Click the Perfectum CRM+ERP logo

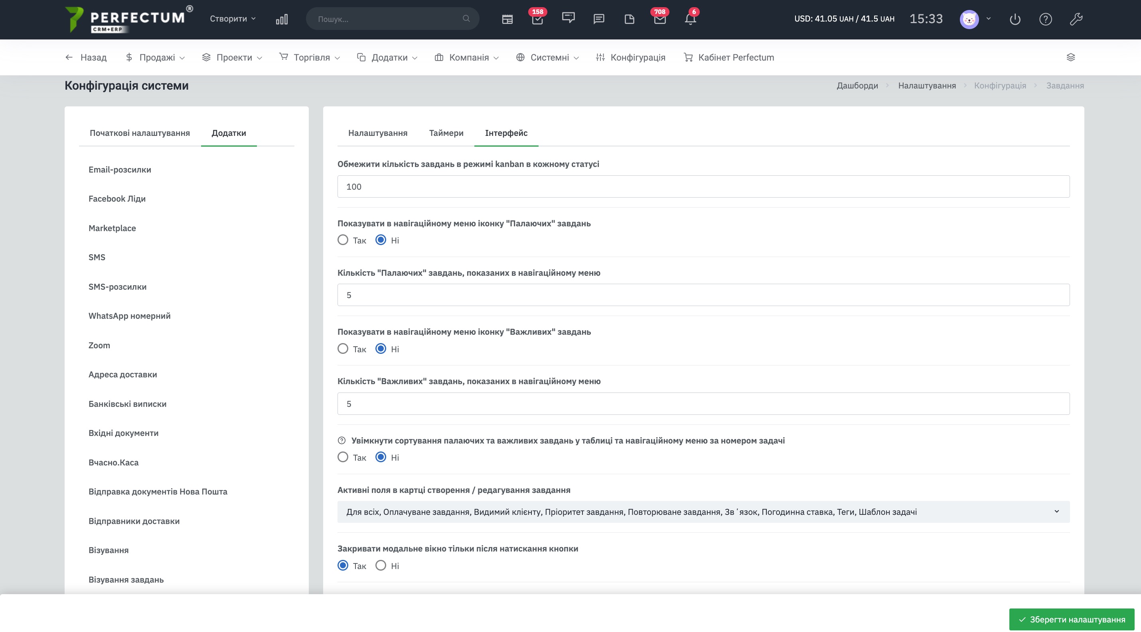[128, 19]
